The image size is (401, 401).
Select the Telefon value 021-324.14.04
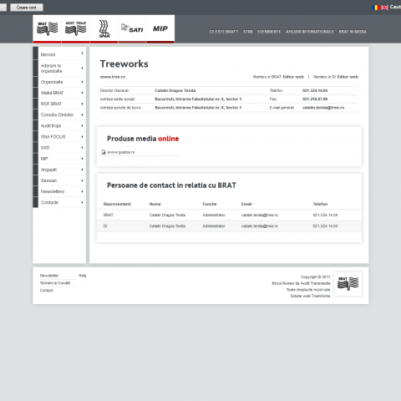(315, 90)
